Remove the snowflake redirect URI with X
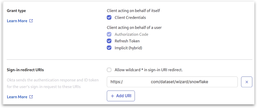The width and height of the screenshot is (257, 108). click(247, 82)
